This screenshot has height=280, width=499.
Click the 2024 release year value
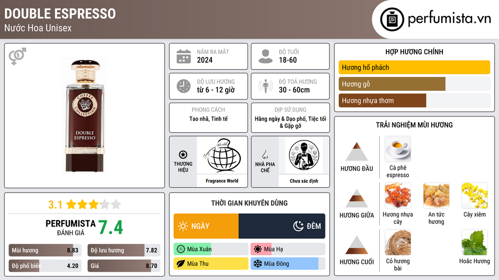pos(205,60)
